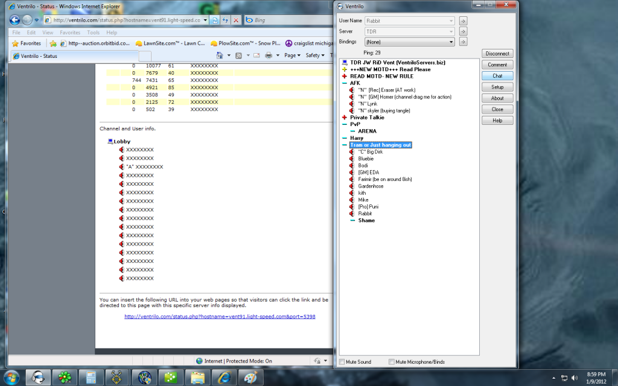Open Ventrilo Setup button

coord(497,87)
